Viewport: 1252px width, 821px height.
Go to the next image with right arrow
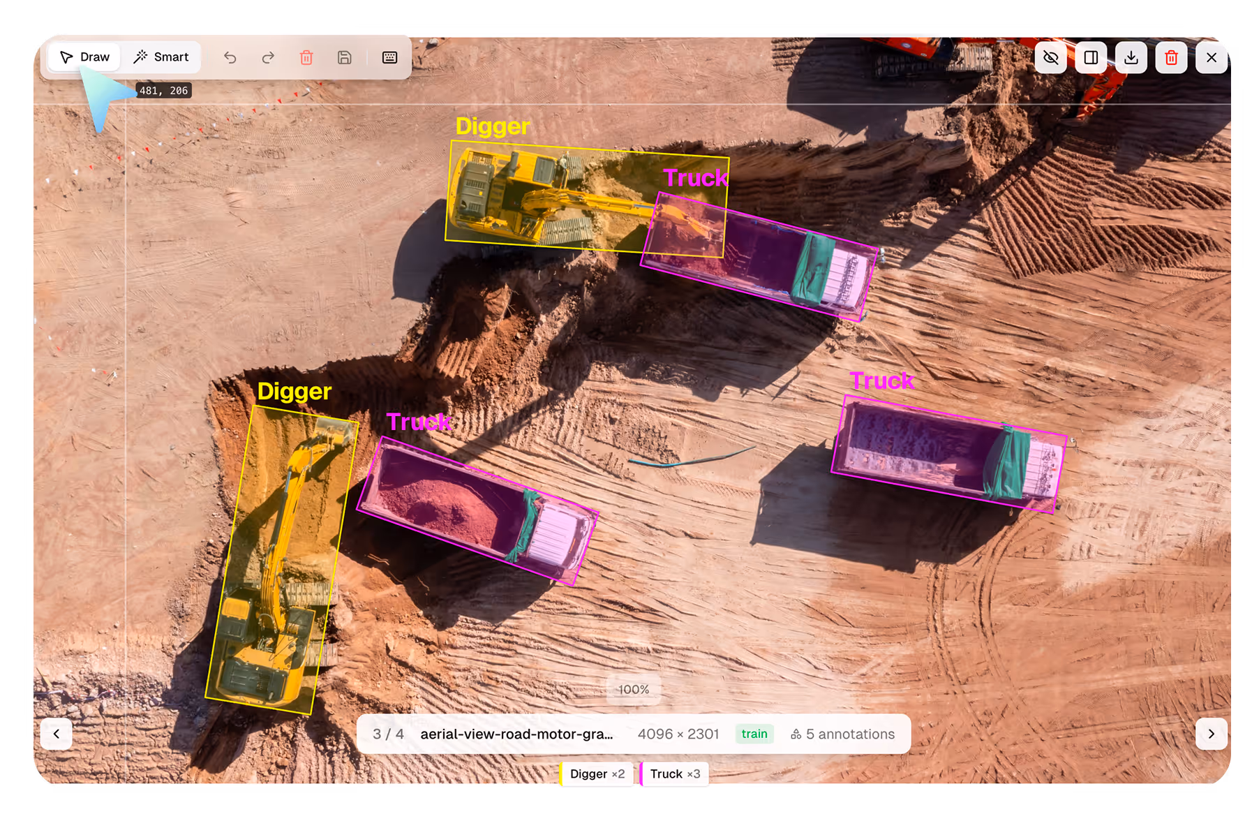tap(1212, 734)
